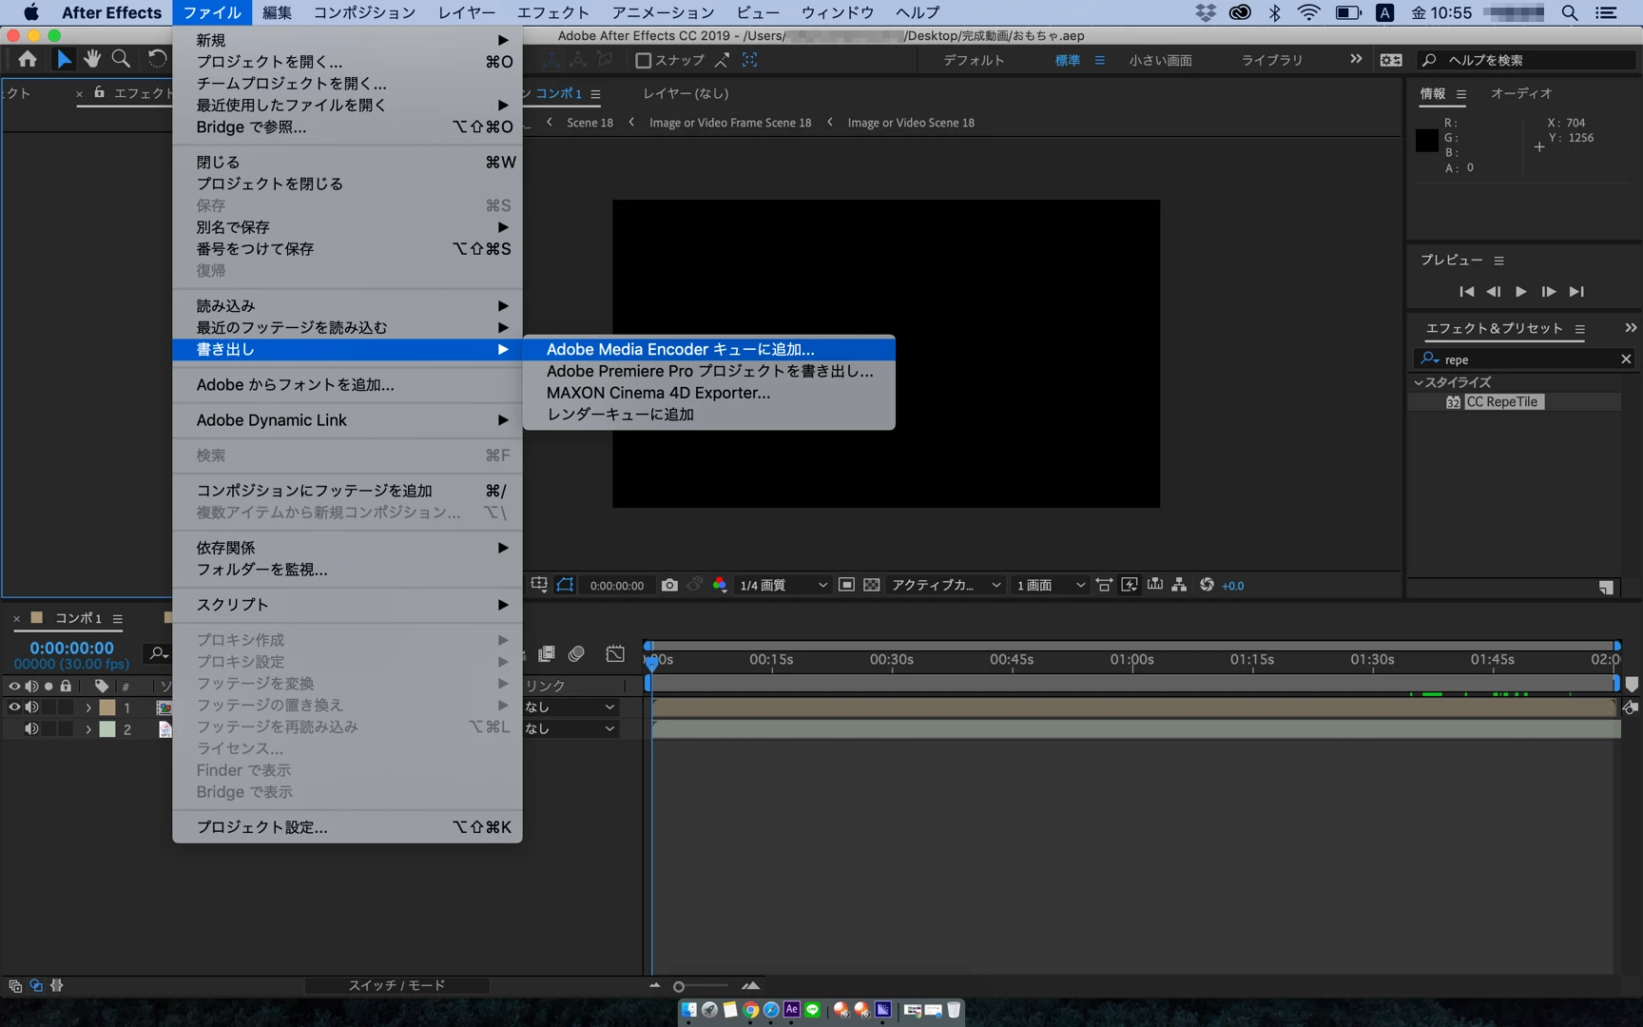Screen dimensions: 1643x1027
Task: Toggle visibility eye of layer 1
Action: pos(14,707)
